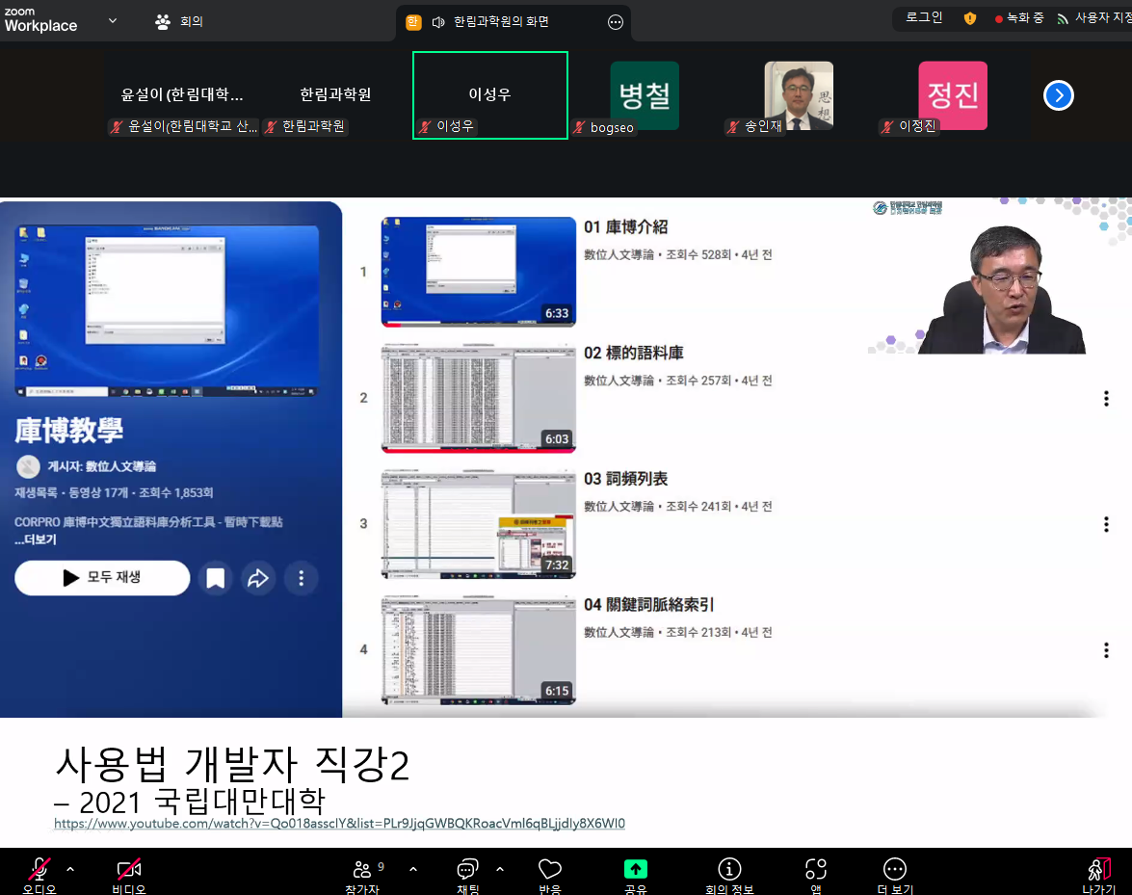Open the 반응 reactions heart icon
The width and height of the screenshot is (1132, 895).
point(549,870)
